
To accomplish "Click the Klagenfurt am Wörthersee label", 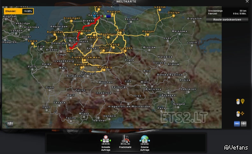I will (x=129, y=107).
